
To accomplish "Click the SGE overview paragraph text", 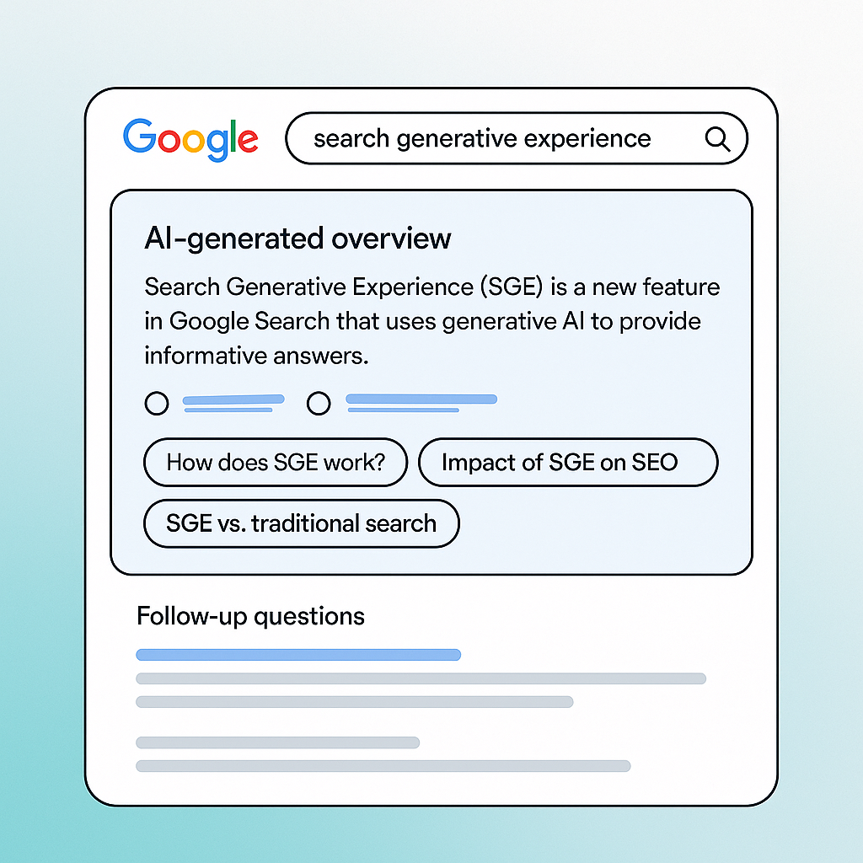I will 432,321.
